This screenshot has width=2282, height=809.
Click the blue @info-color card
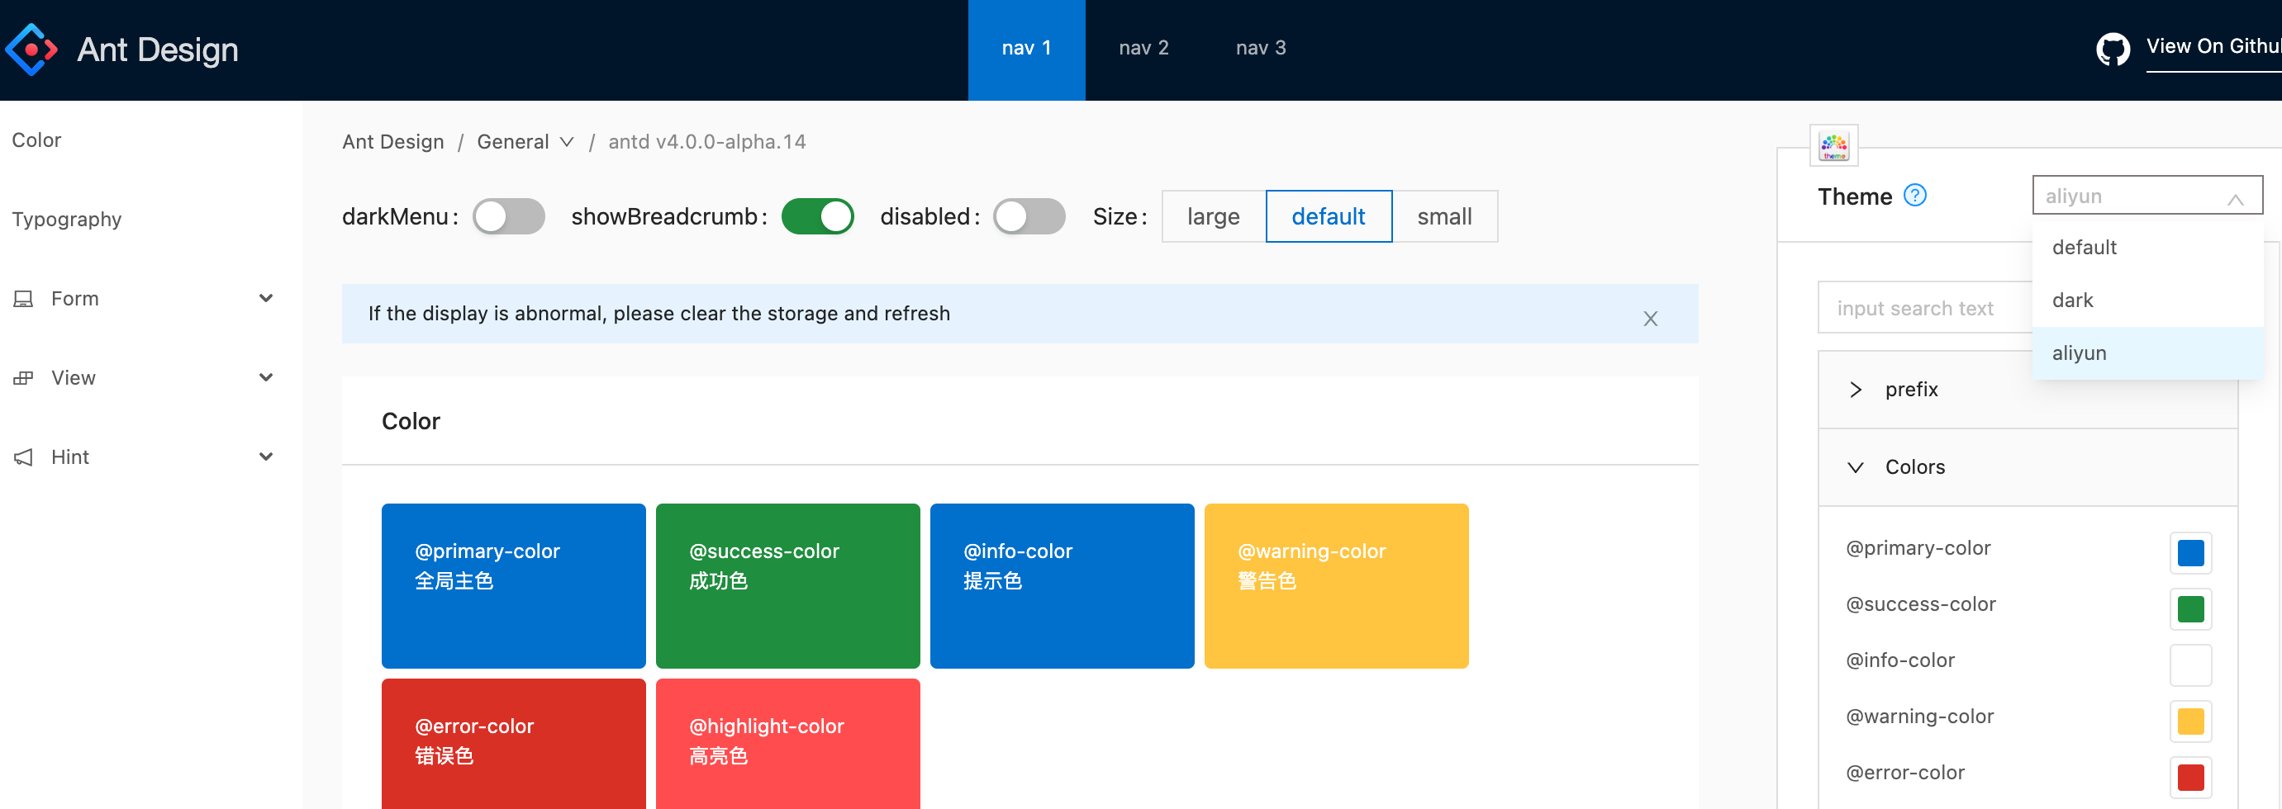(1063, 586)
